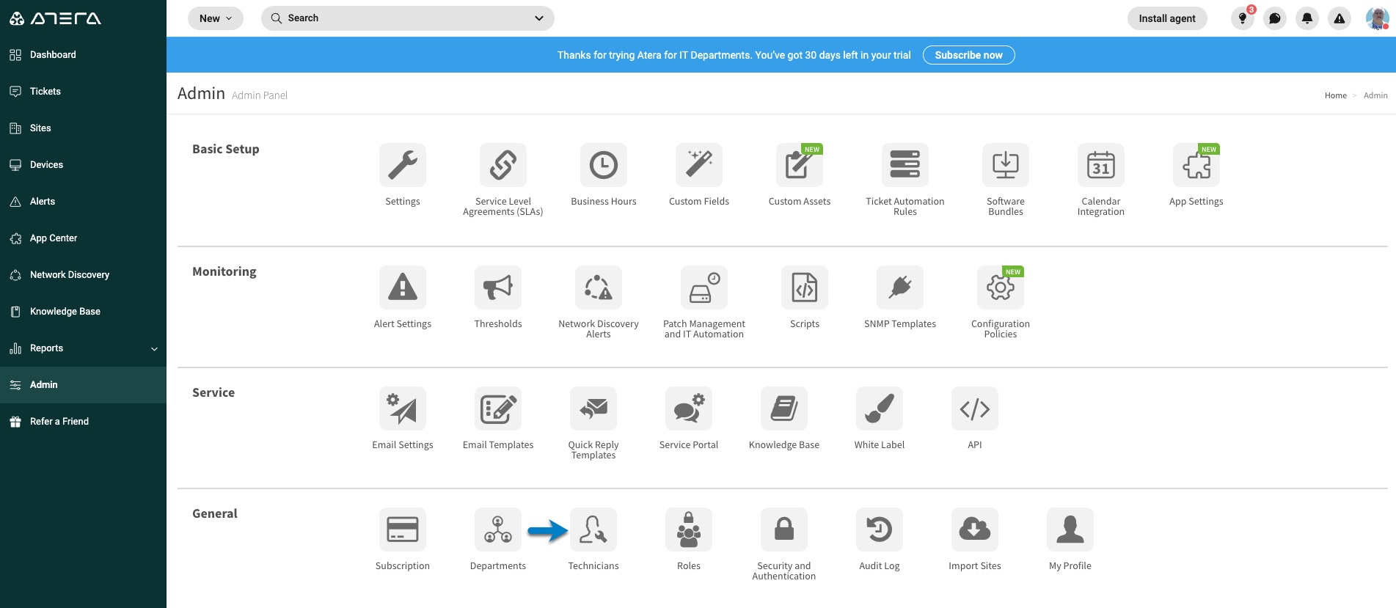The height and width of the screenshot is (608, 1396).
Task: Open Departments icon
Action: 498,530
